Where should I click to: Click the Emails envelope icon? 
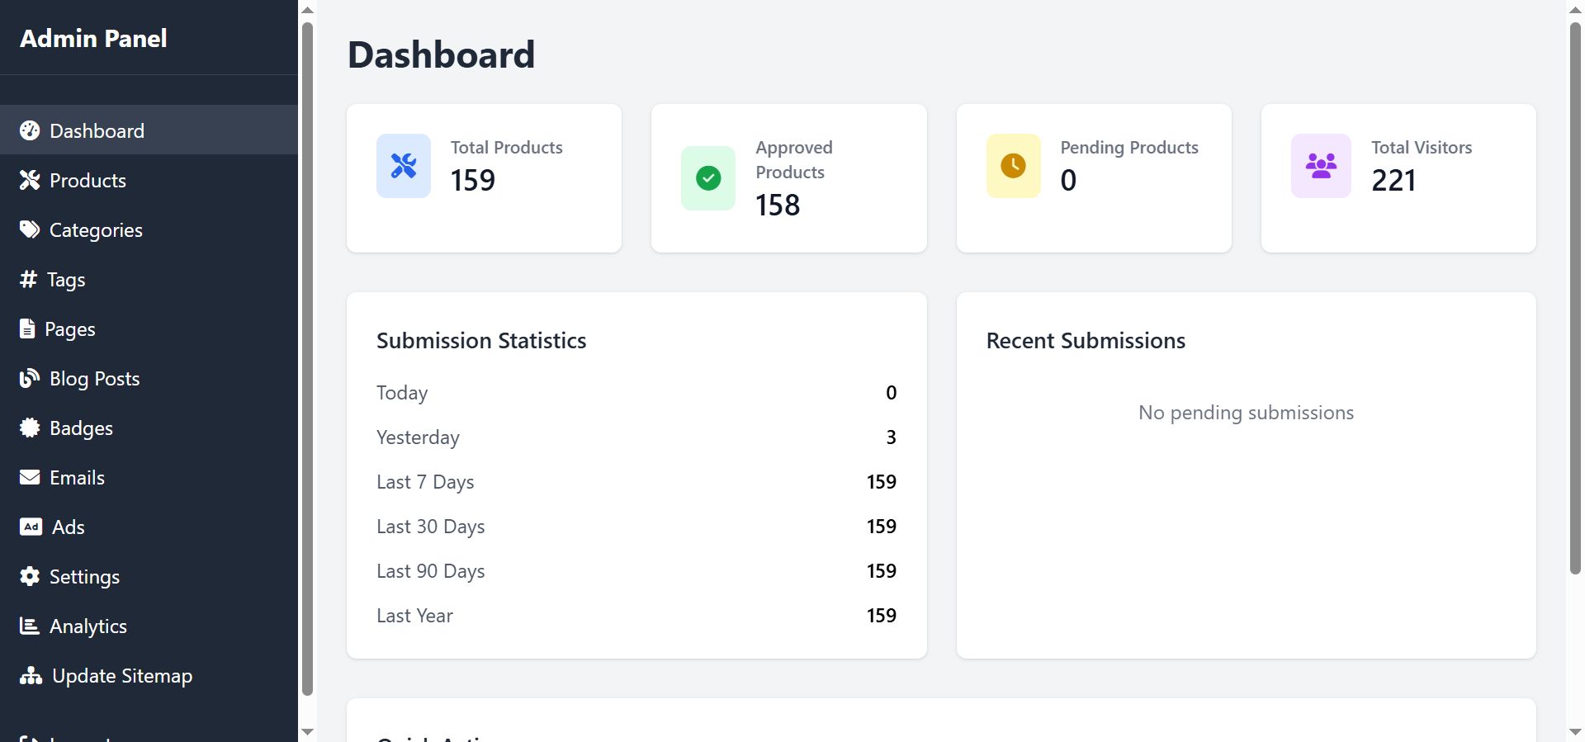coord(30,477)
